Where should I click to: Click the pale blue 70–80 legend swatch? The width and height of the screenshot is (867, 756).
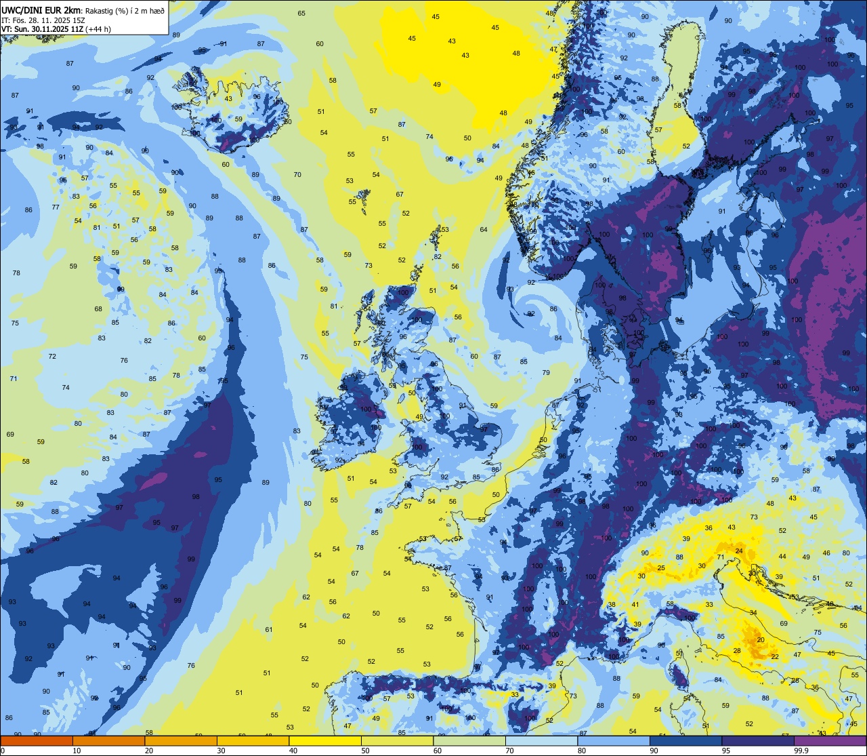[x=541, y=741]
